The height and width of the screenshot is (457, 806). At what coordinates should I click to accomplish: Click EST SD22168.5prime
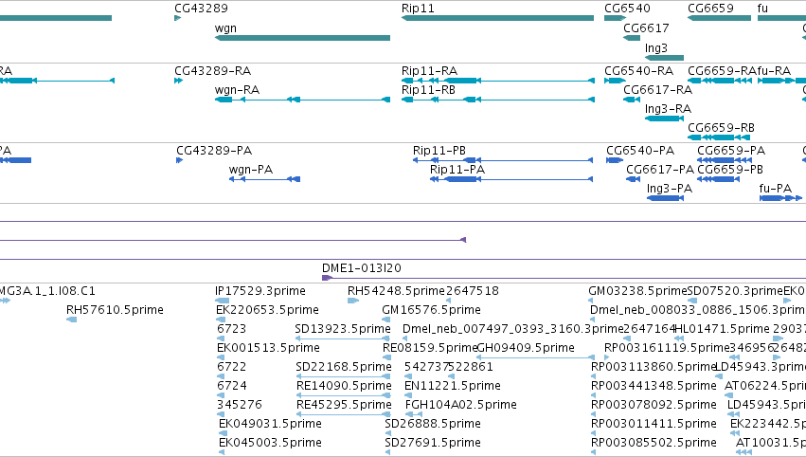point(343,376)
